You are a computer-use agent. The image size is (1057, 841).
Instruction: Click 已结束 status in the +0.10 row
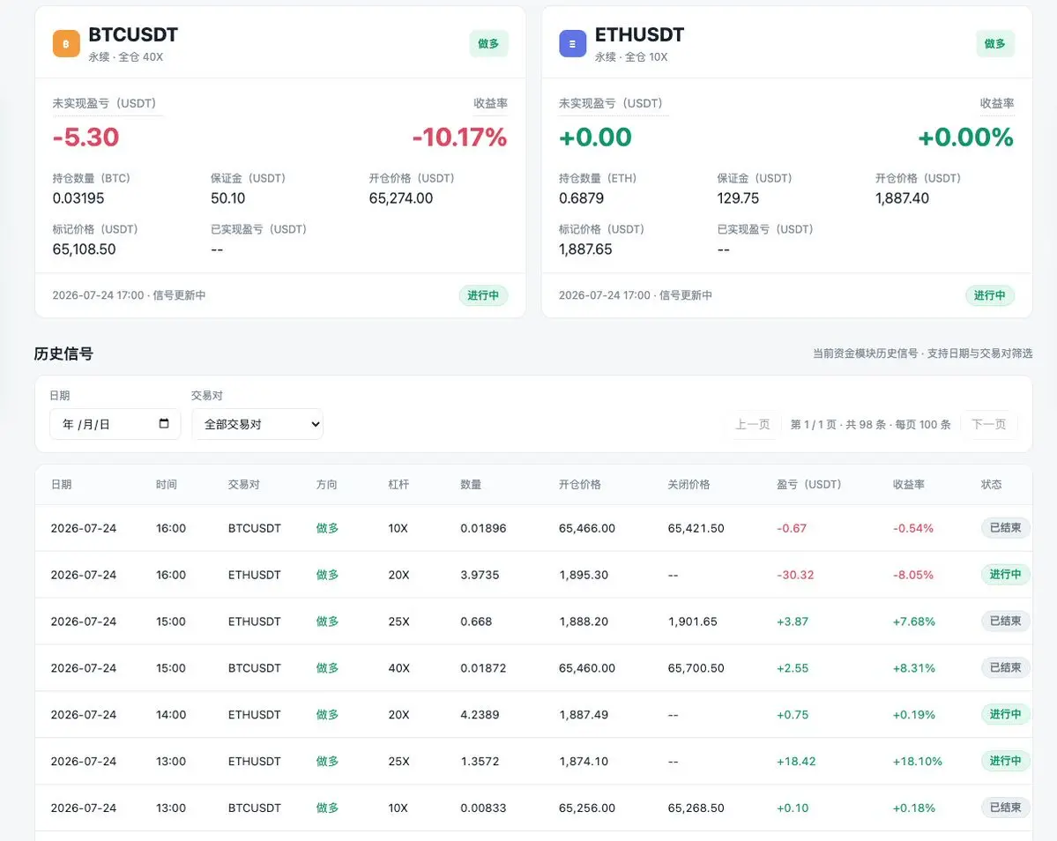(1005, 807)
